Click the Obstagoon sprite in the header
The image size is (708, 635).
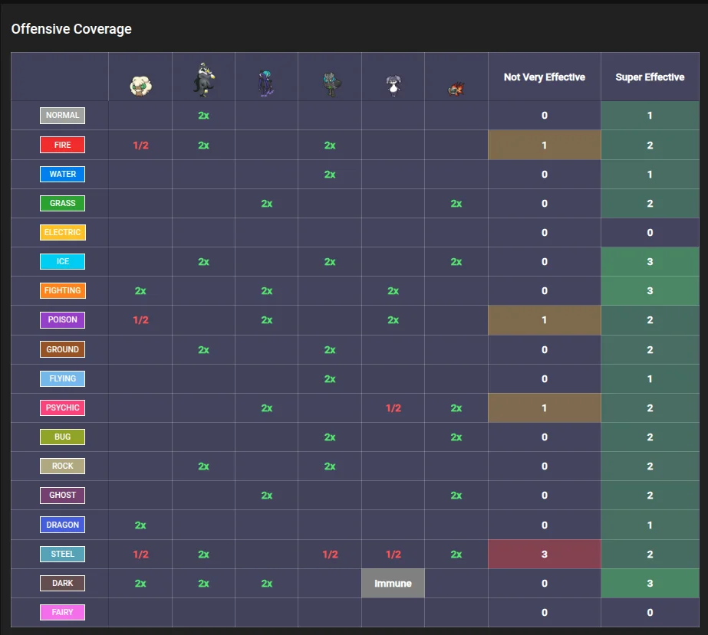pyautogui.click(x=203, y=80)
